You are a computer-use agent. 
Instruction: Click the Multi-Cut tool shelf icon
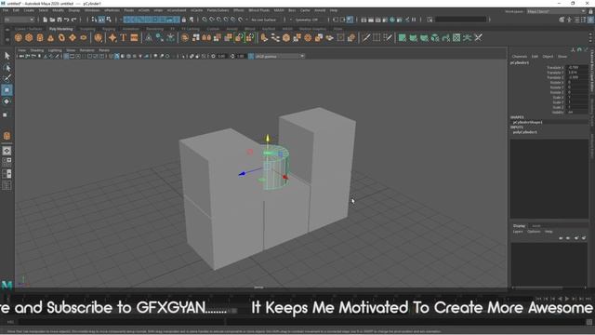[x=365, y=37]
